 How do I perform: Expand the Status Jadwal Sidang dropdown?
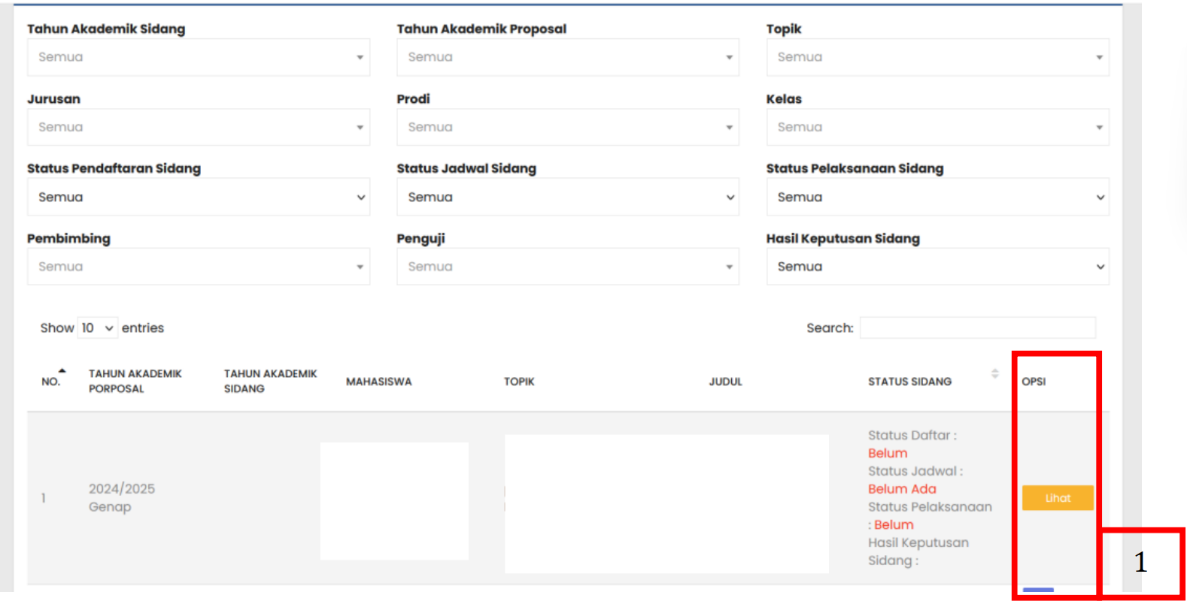(567, 197)
